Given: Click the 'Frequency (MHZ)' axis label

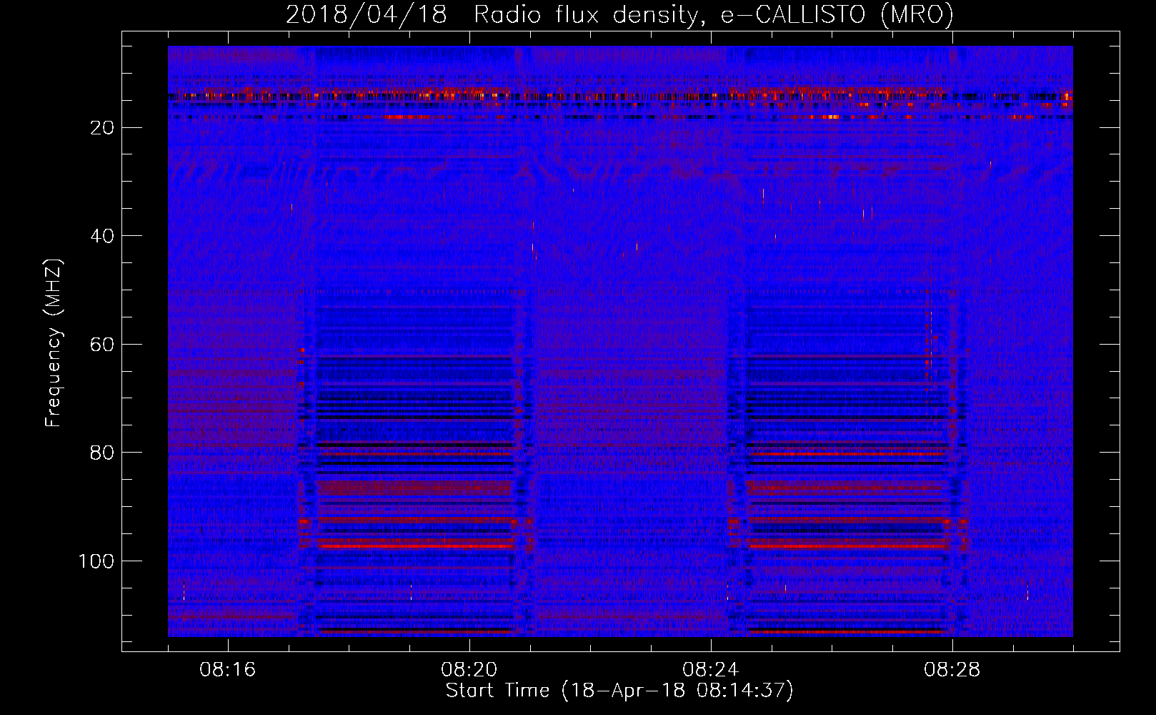Looking at the screenshot, I should [54, 343].
